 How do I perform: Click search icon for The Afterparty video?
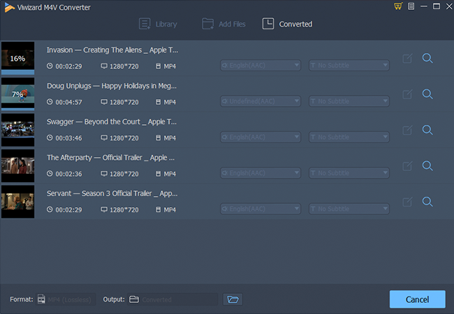coord(427,165)
